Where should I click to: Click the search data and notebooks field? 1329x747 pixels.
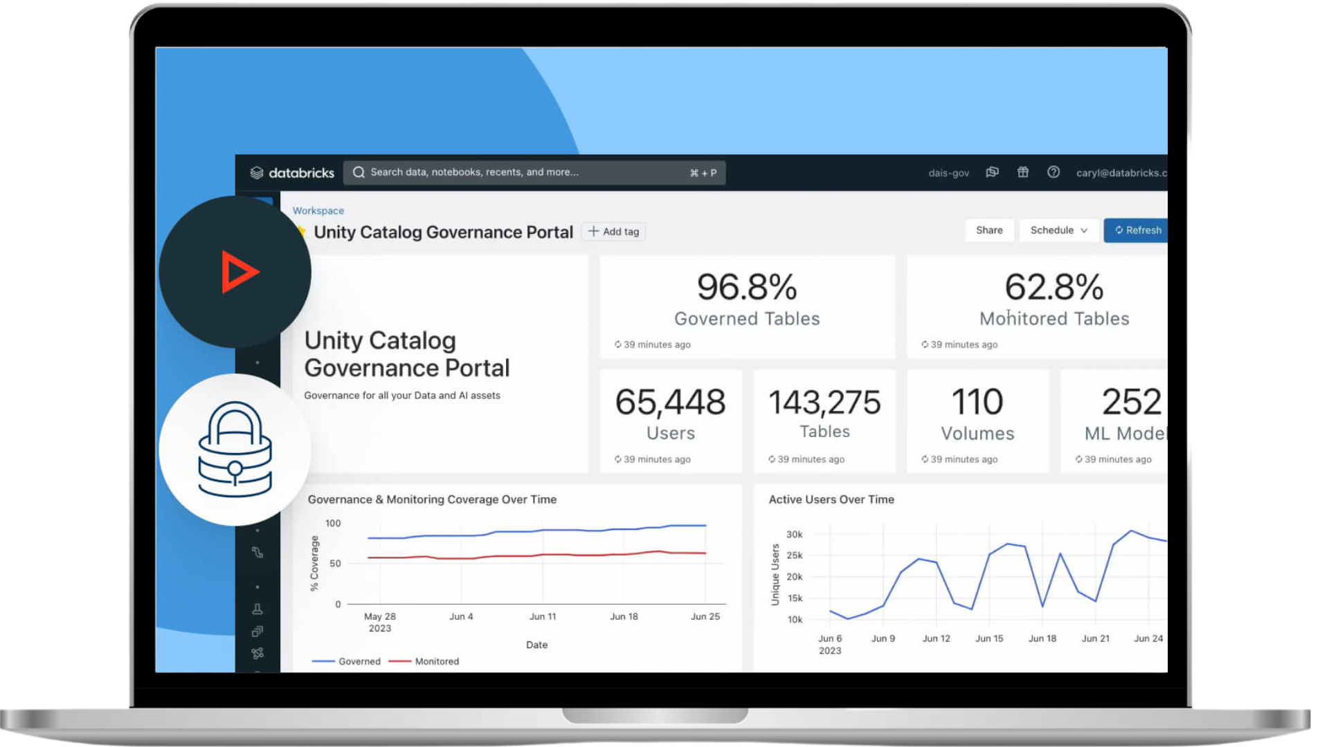coord(534,172)
